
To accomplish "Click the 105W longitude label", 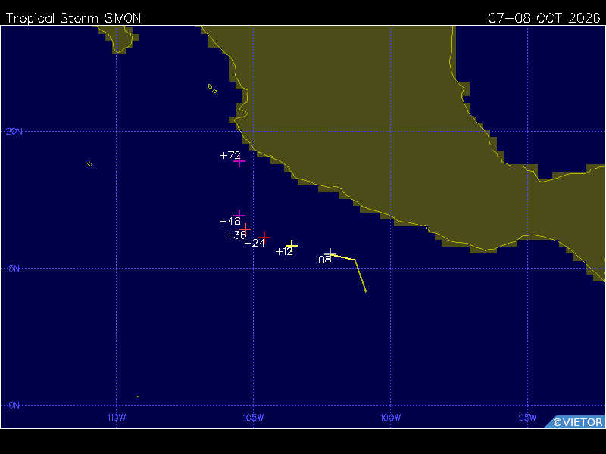I will (x=254, y=418).
